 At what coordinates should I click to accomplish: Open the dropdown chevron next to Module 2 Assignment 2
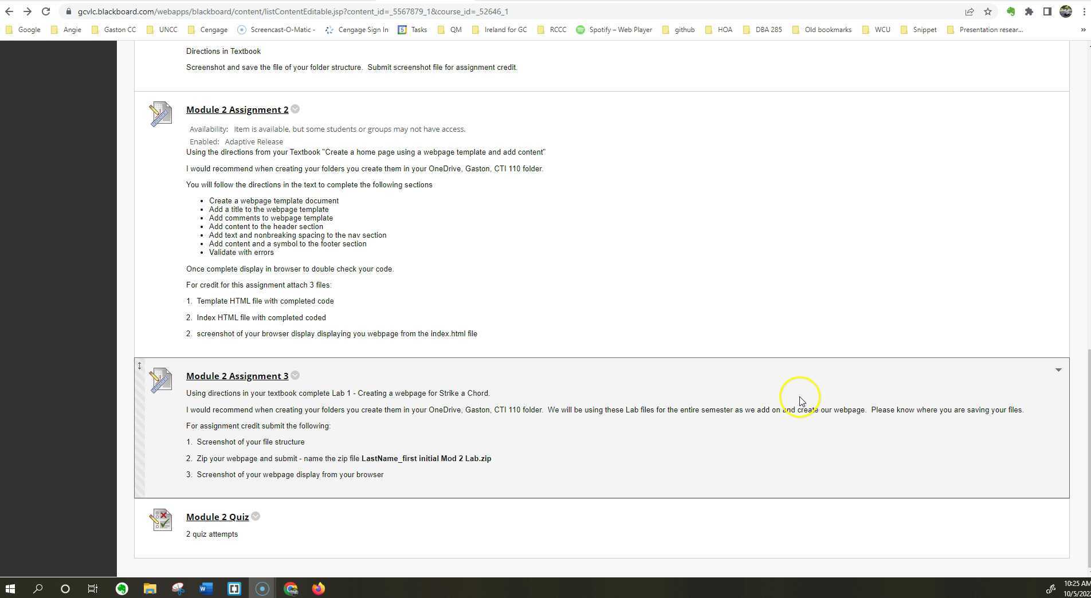tap(295, 109)
